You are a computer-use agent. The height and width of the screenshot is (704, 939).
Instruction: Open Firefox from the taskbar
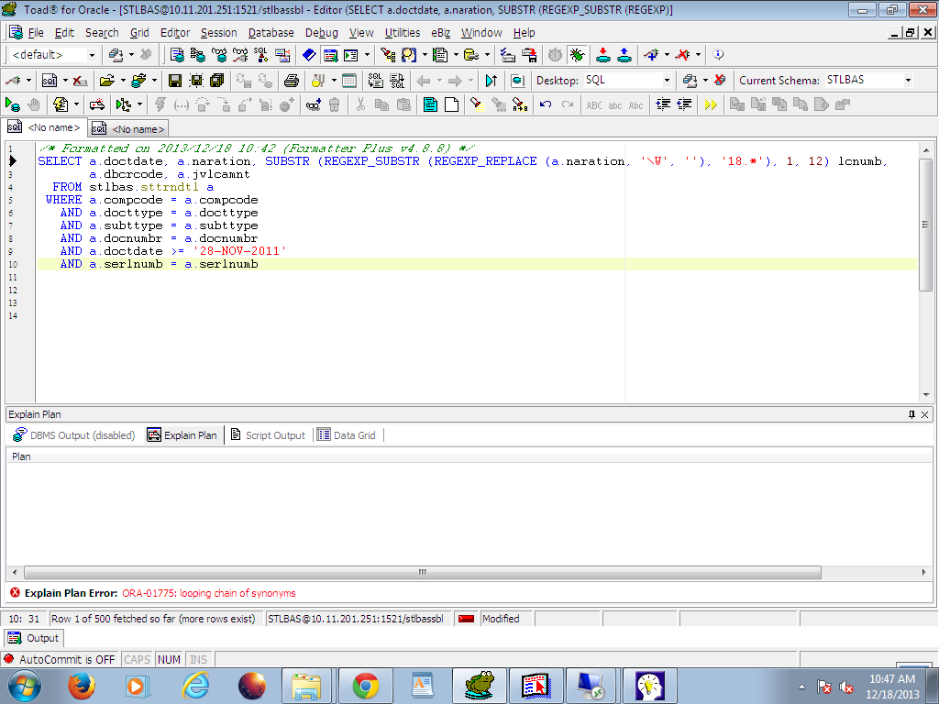click(x=81, y=686)
